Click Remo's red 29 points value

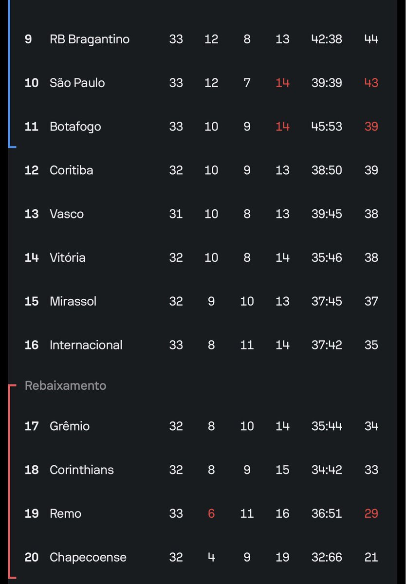point(371,513)
